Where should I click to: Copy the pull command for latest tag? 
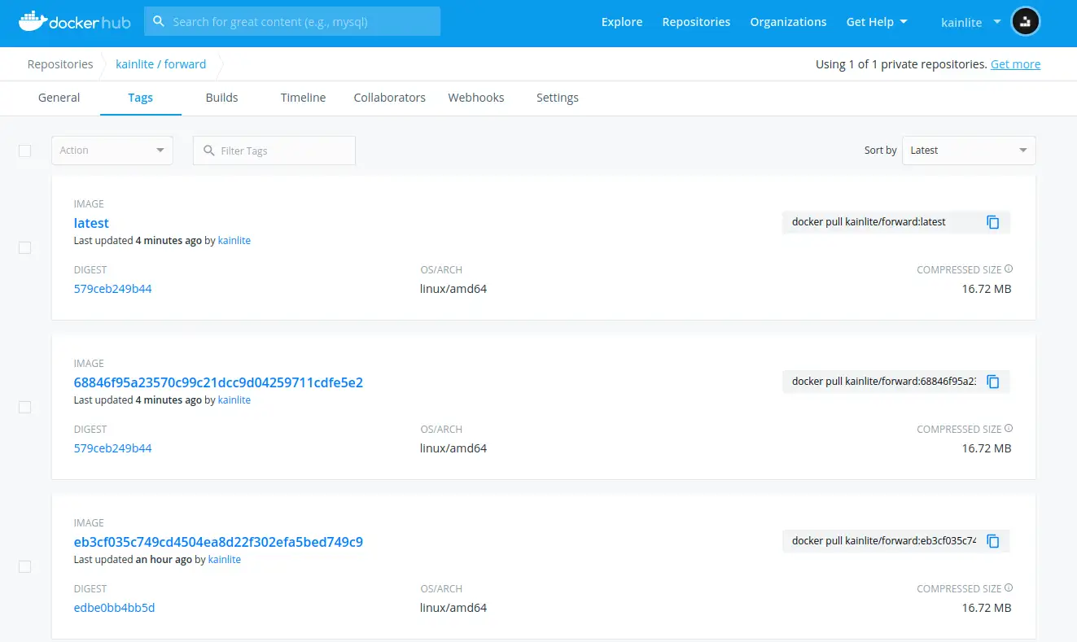click(993, 222)
